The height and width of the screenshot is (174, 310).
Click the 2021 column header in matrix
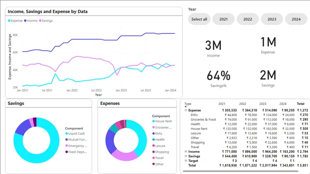click(222, 104)
